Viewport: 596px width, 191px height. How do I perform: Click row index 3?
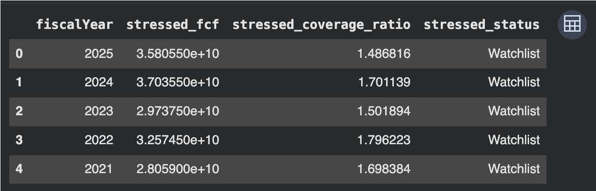tap(19, 140)
